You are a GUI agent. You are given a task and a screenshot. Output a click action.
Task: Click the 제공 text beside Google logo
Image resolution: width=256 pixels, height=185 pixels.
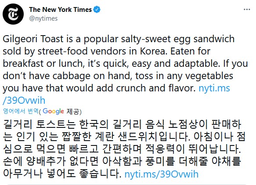(73, 112)
